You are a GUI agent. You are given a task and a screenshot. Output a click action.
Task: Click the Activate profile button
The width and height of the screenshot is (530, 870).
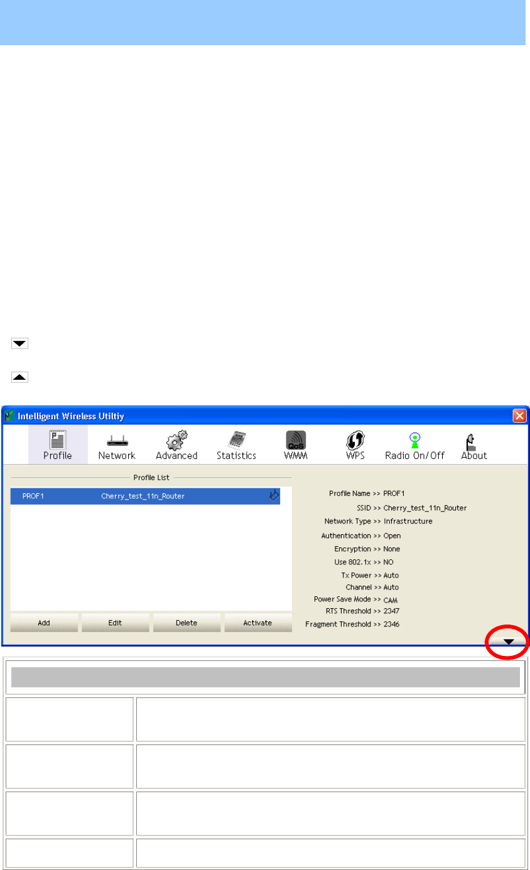click(x=257, y=623)
